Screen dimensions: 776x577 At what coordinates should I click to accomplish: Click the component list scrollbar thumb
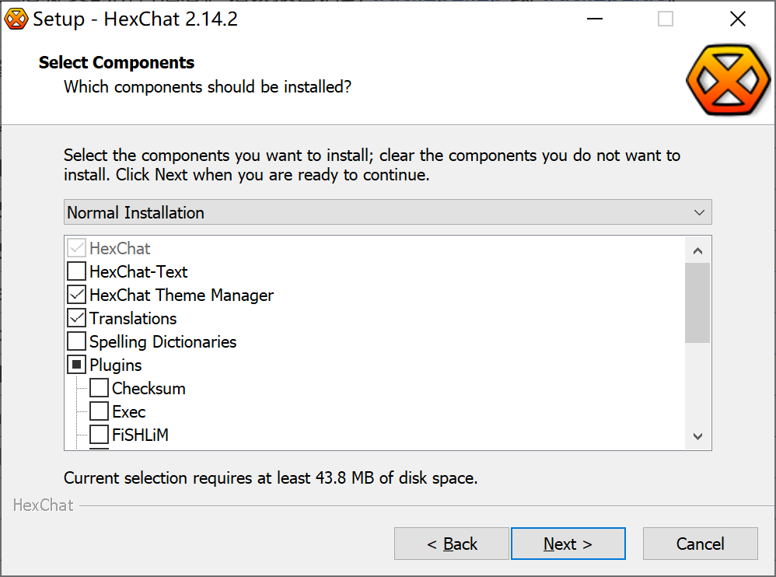click(x=697, y=302)
